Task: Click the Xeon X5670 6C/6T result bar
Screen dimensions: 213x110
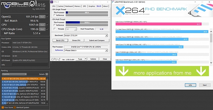Action: (162, 32)
